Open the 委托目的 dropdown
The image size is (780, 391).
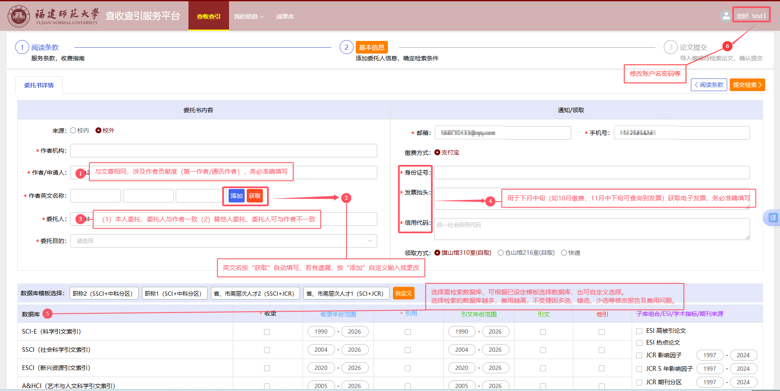(x=224, y=241)
